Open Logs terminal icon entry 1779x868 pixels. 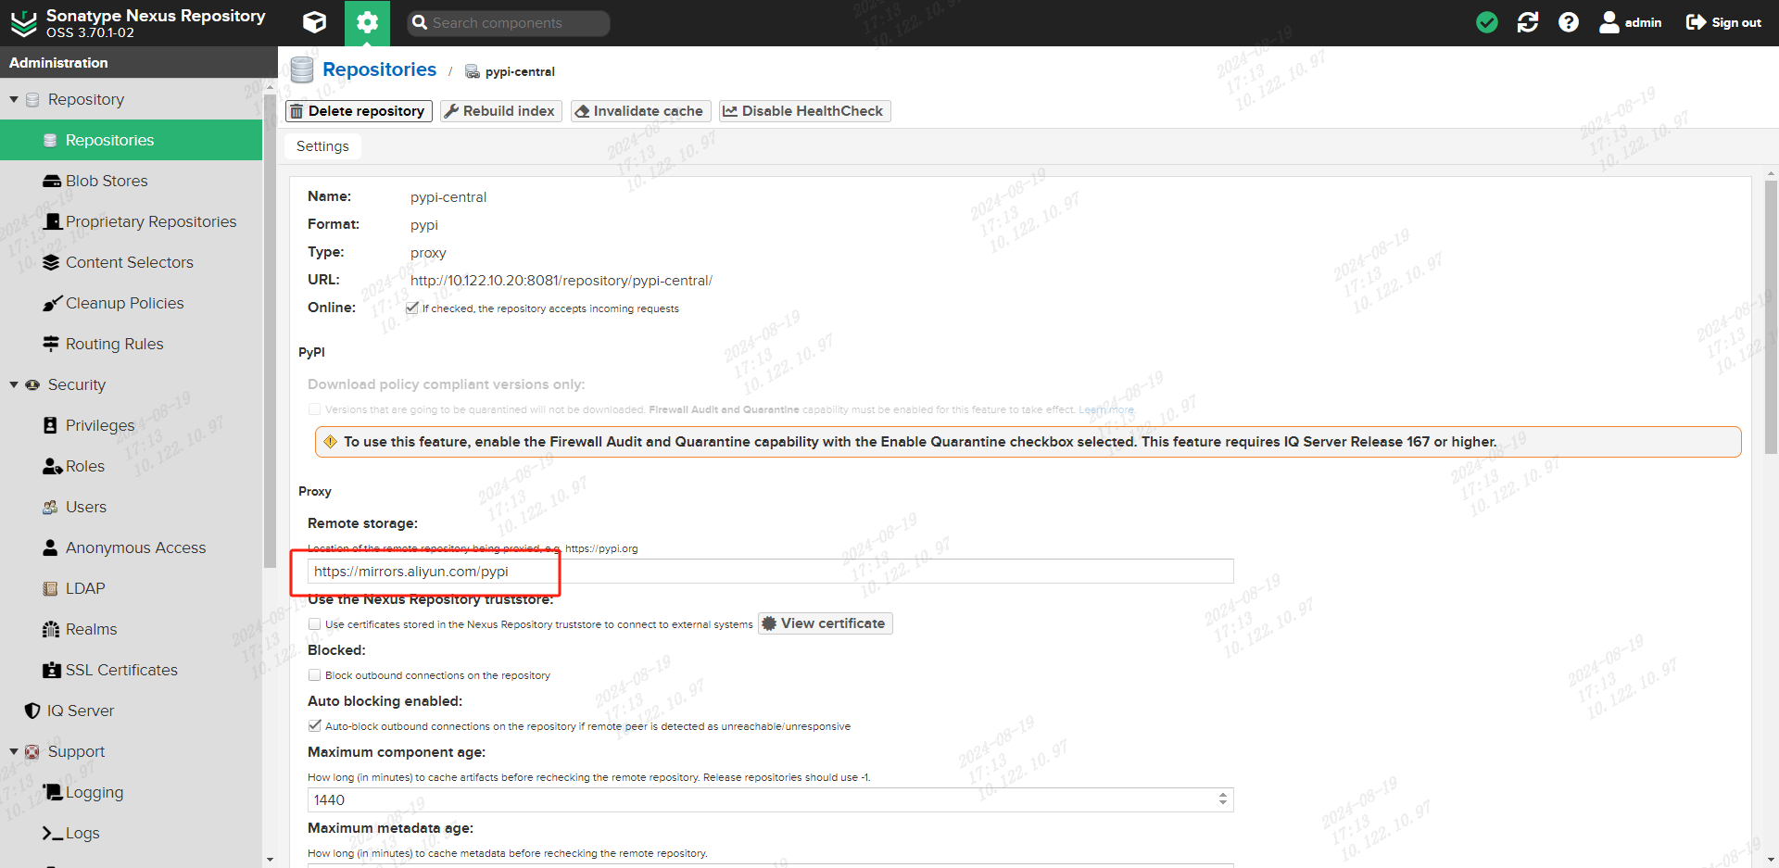point(52,833)
